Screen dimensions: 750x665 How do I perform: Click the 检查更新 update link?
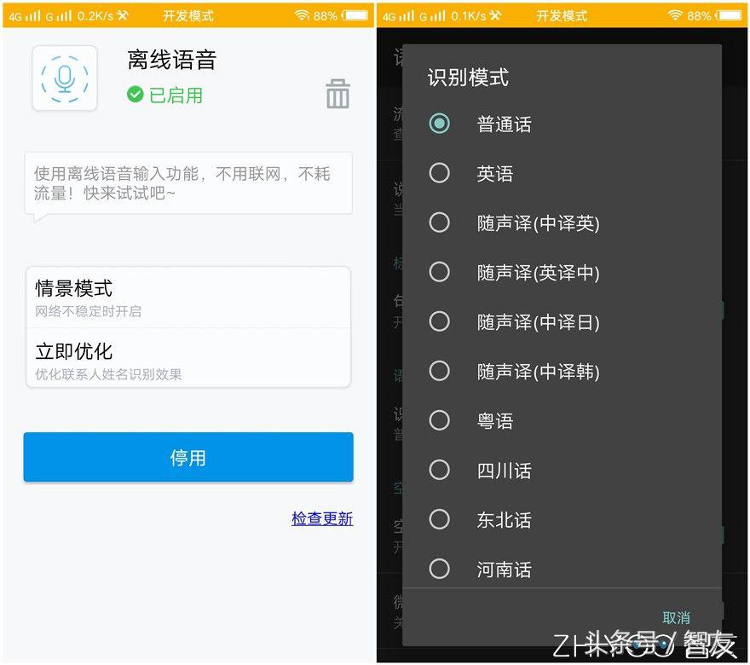pyautogui.click(x=322, y=519)
